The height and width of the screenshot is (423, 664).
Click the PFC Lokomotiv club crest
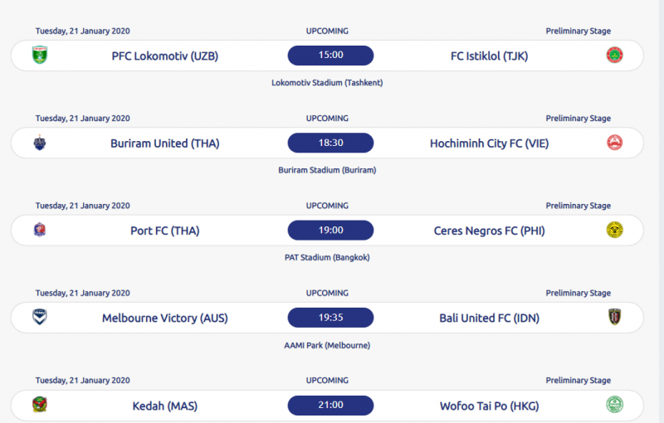pyautogui.click(x=40, y=56)
